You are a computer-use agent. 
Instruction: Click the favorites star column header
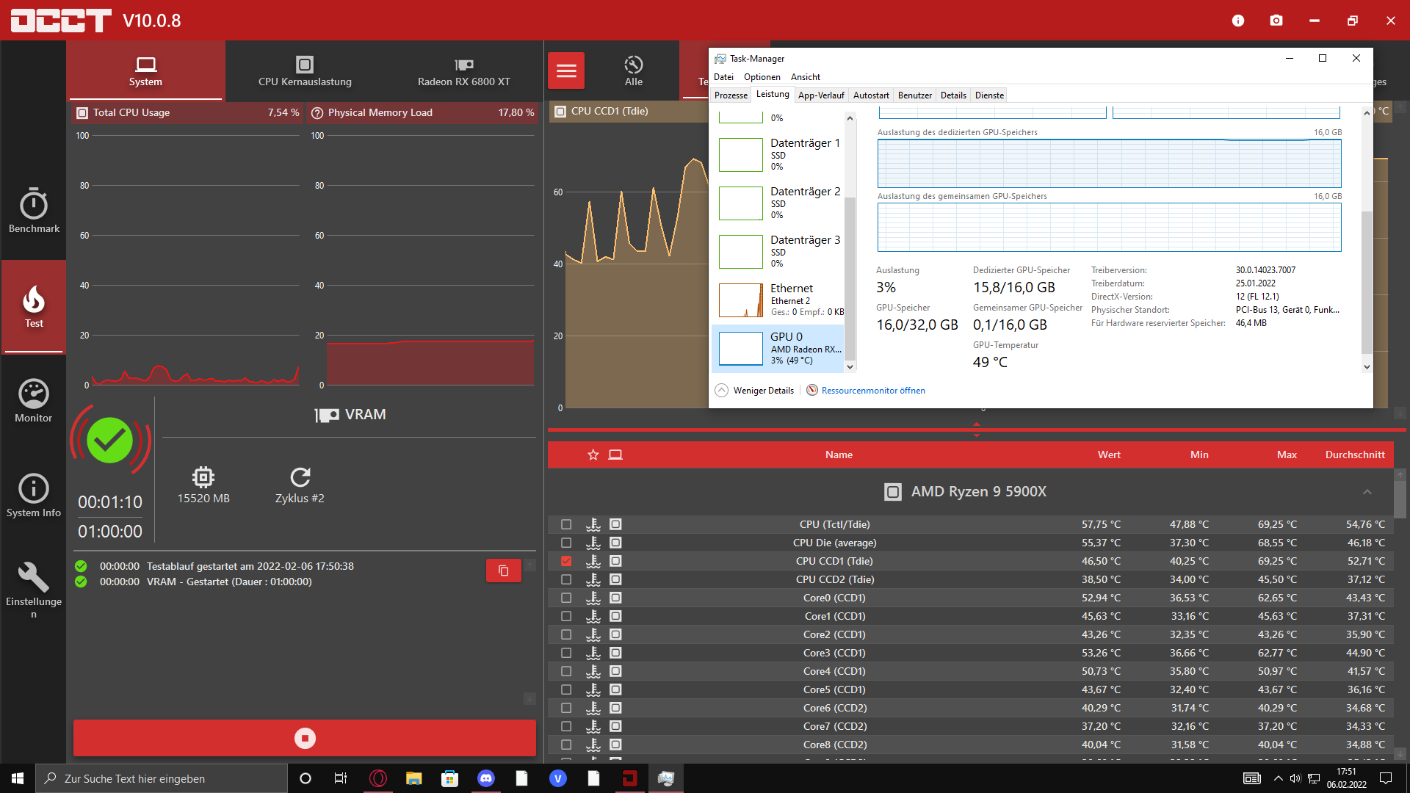click(x=593, y=455)
